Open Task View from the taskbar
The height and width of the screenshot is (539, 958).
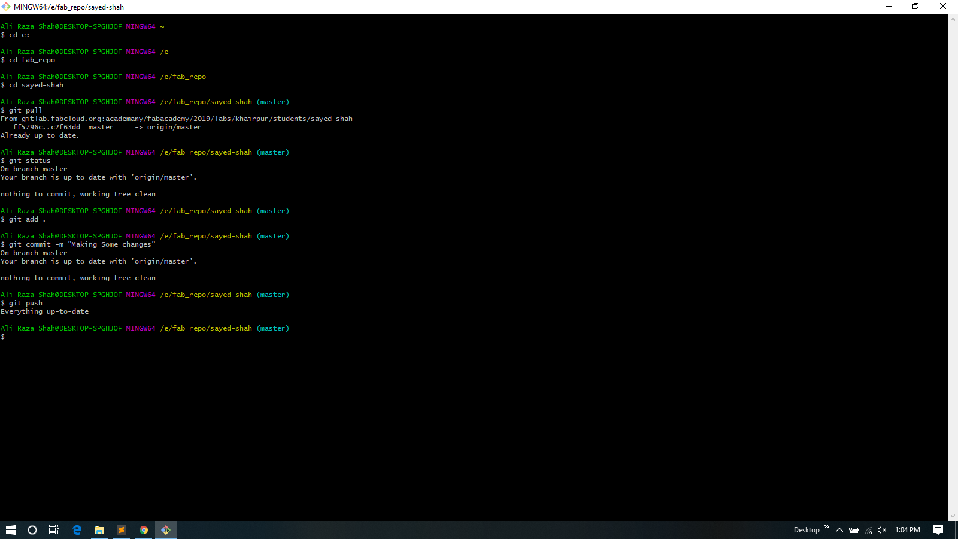54,530
